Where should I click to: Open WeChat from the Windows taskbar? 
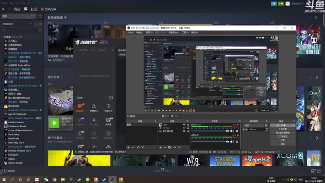[x=46, y=179]
